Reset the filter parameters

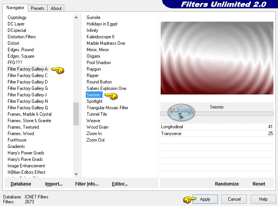tap(259, 184)
